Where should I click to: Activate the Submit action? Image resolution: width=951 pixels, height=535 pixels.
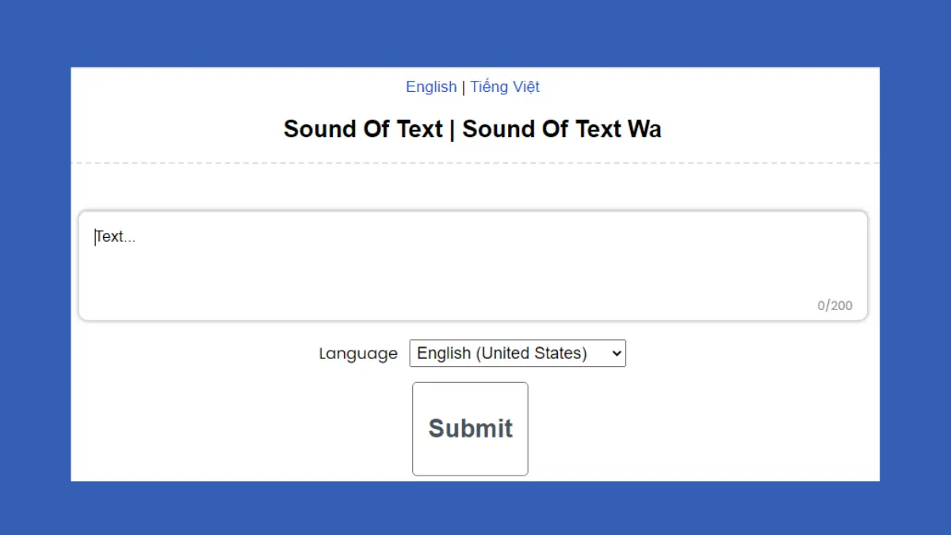(470, 429)
